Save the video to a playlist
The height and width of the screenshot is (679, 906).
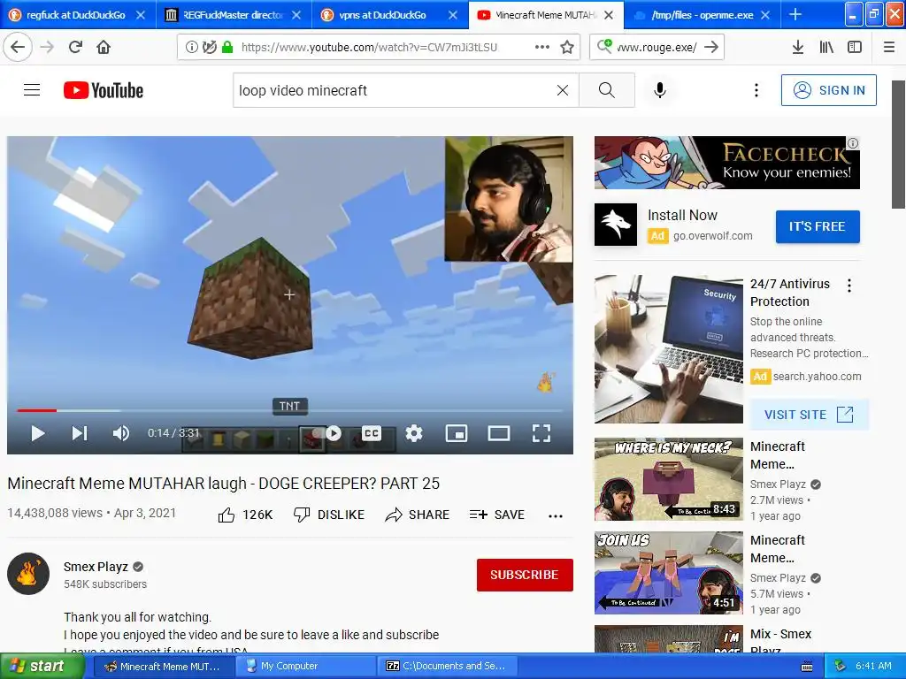497,515
